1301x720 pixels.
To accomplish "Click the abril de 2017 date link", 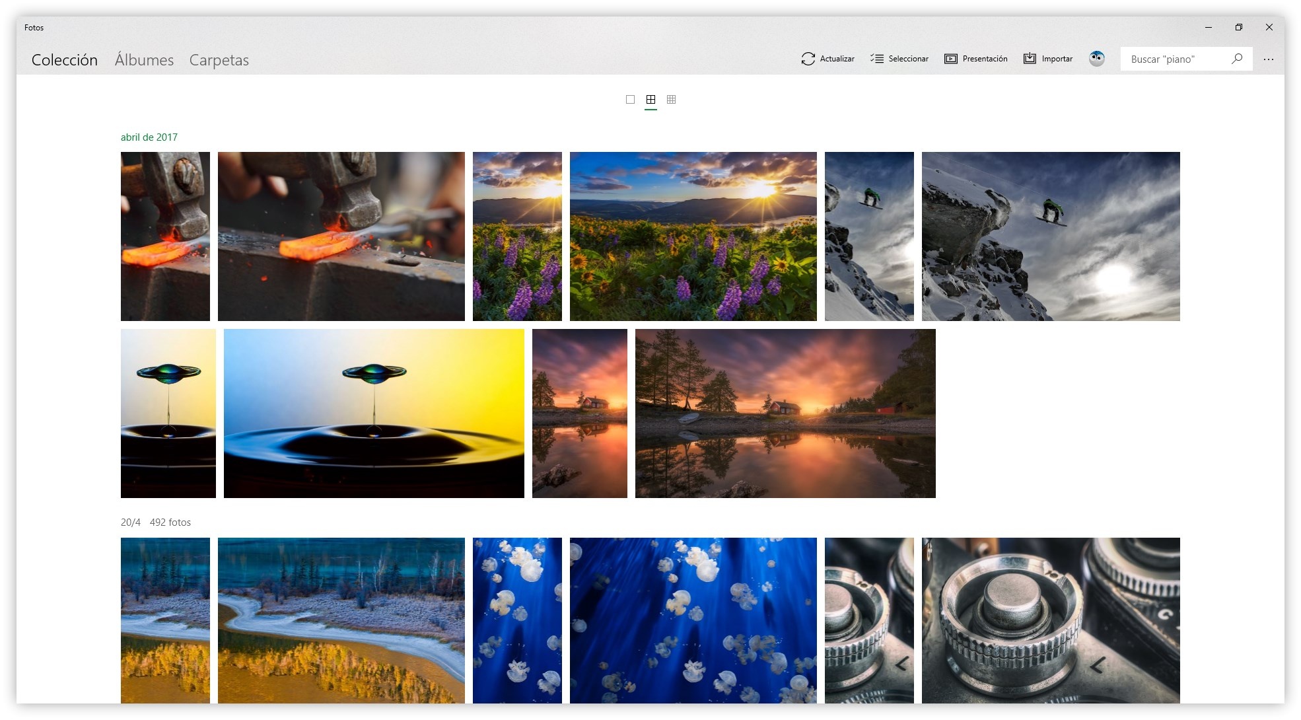I will click(149, 137).
